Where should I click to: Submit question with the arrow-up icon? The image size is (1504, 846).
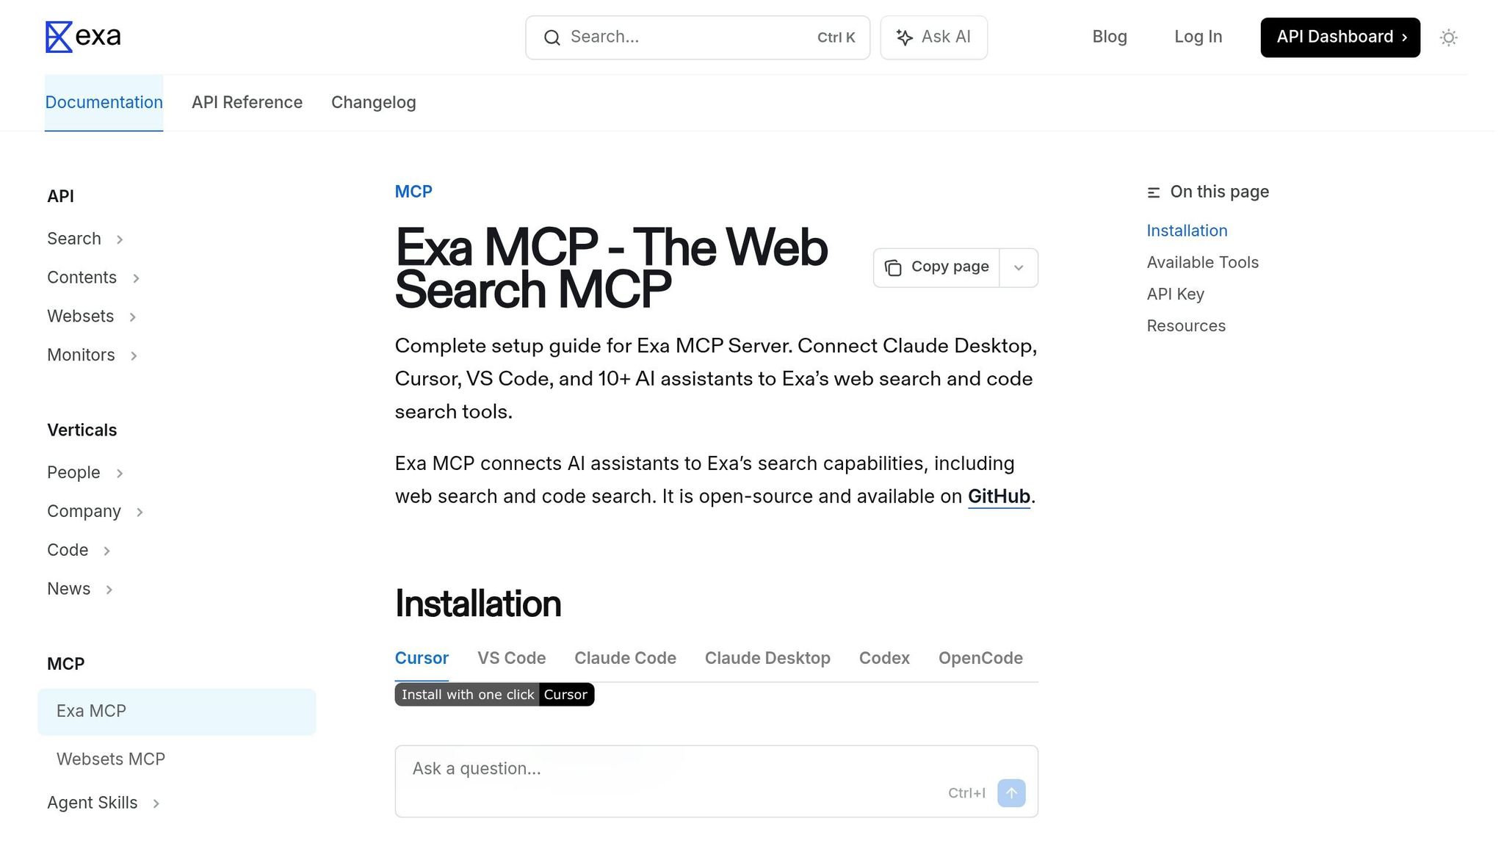tap(1011, 793)
